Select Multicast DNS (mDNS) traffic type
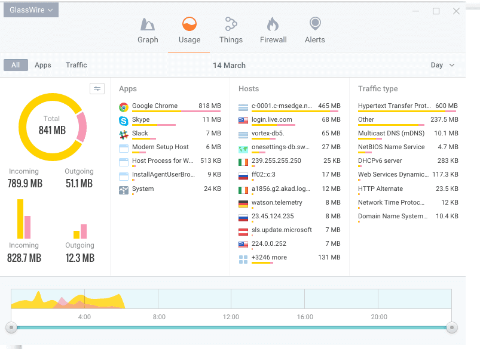The height and width of the screenshot is (349, 480). 408,134
